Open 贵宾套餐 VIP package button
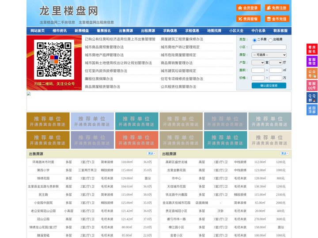This screenshot has height=238, width=318. 248,19
